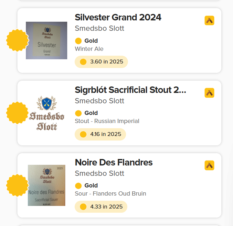
Task: Click Smedsbo Slott brewery under Noire Des Flandres
Action: click(x=100, y=174)
